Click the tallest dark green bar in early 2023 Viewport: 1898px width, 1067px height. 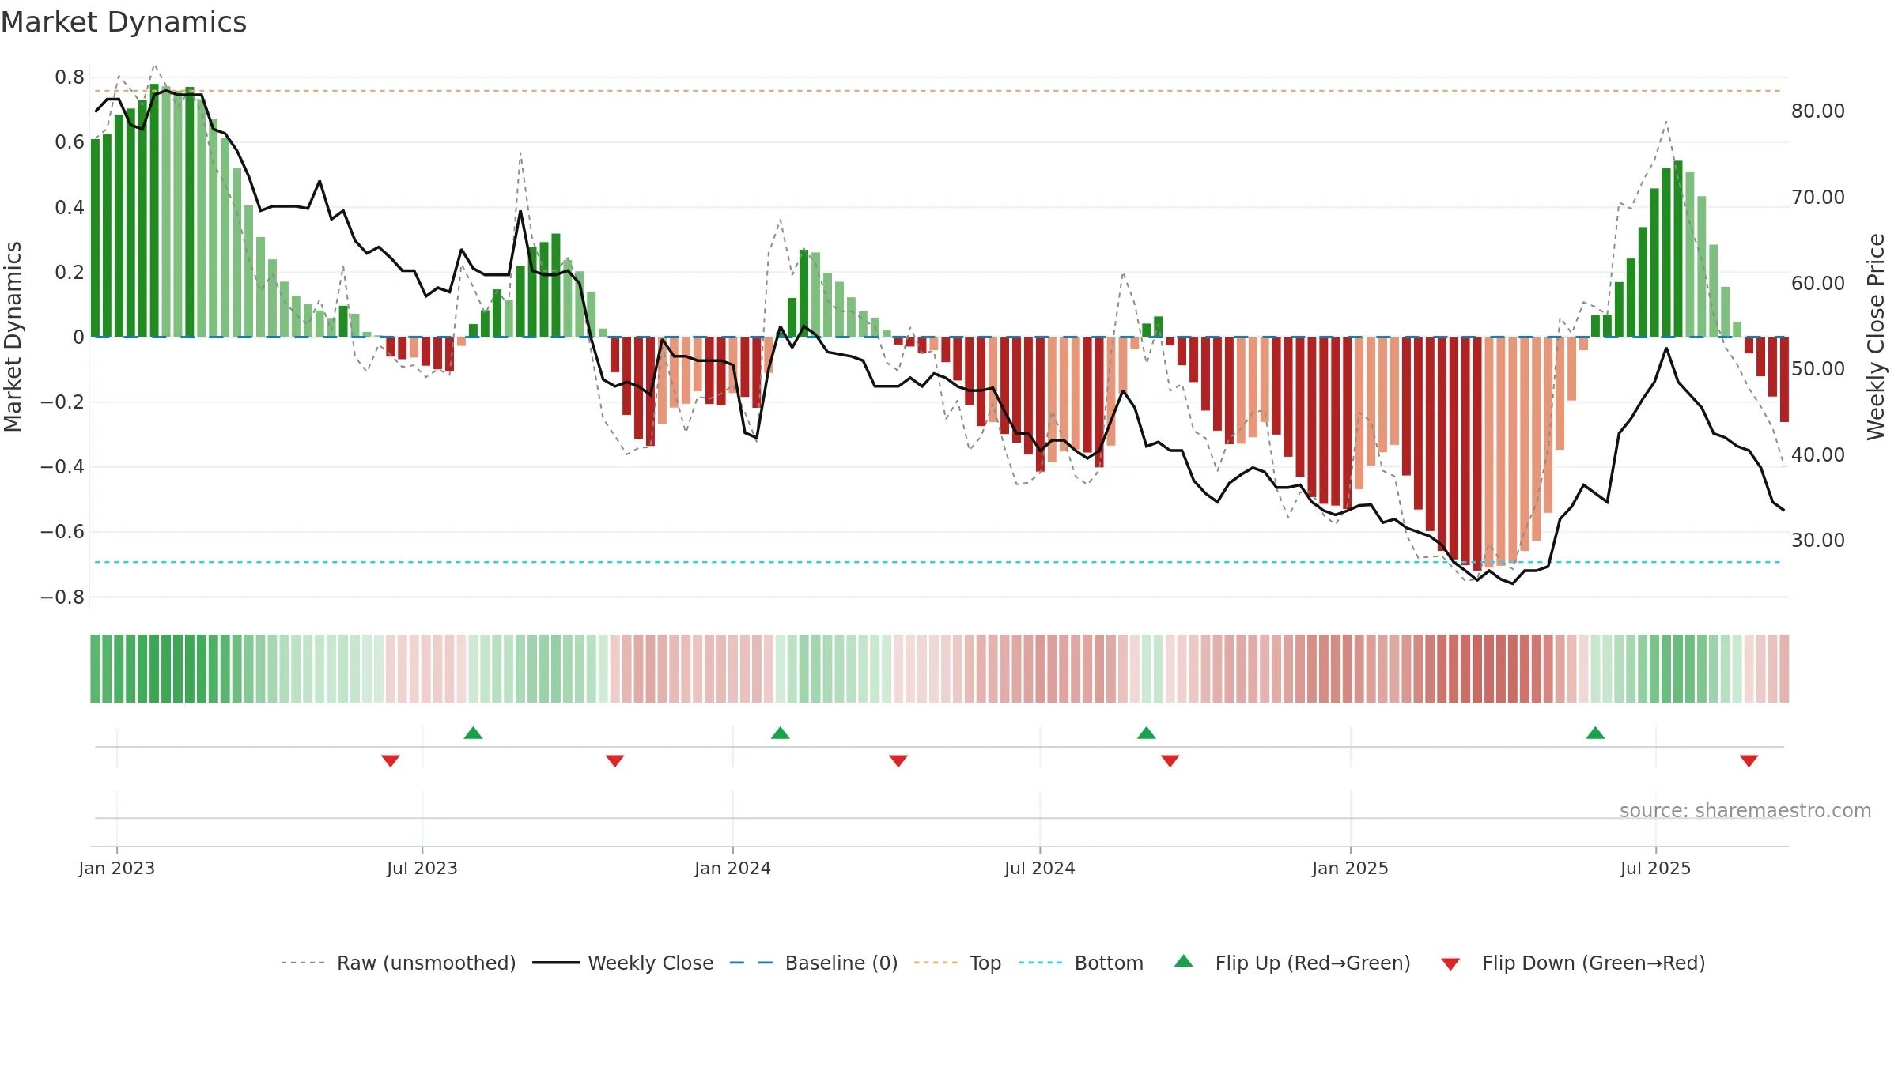[154, 210]
